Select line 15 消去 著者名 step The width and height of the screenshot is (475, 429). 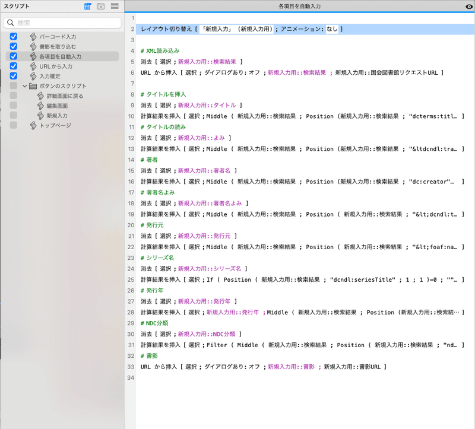coord(189,171)
